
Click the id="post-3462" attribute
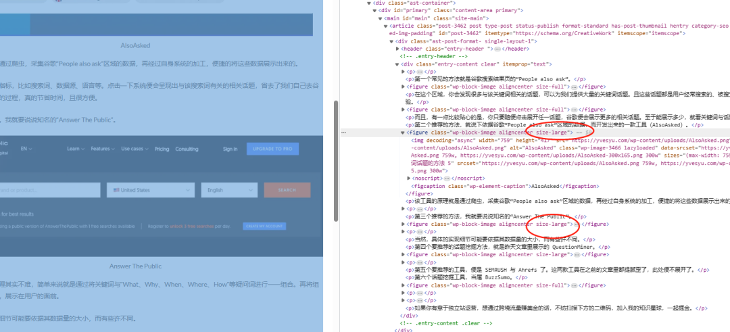(x=462, y=34)
